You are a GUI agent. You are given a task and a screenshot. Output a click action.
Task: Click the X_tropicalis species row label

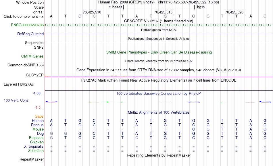pos(34,147)
